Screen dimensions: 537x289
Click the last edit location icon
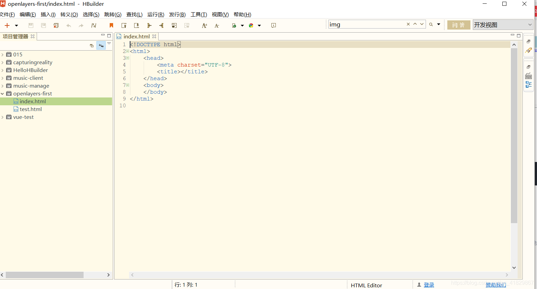pyautogui.click(x=174, y=25)
